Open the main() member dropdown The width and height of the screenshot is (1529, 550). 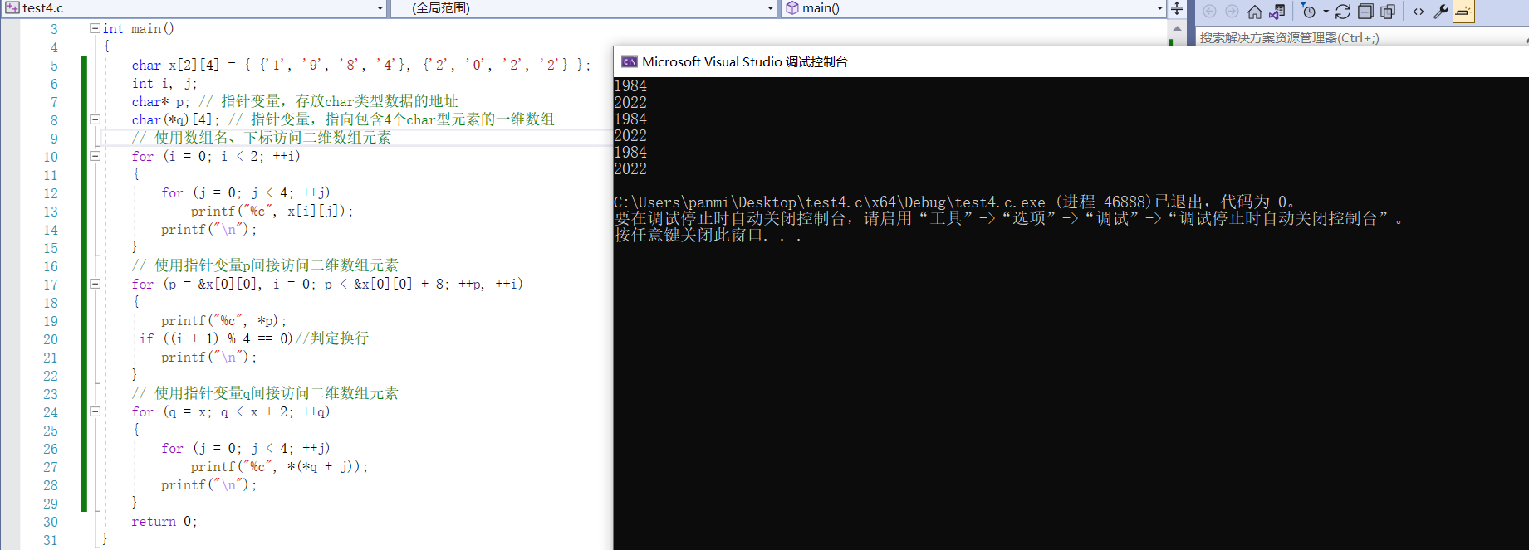pyautogui.click(x=1159, y=8)
